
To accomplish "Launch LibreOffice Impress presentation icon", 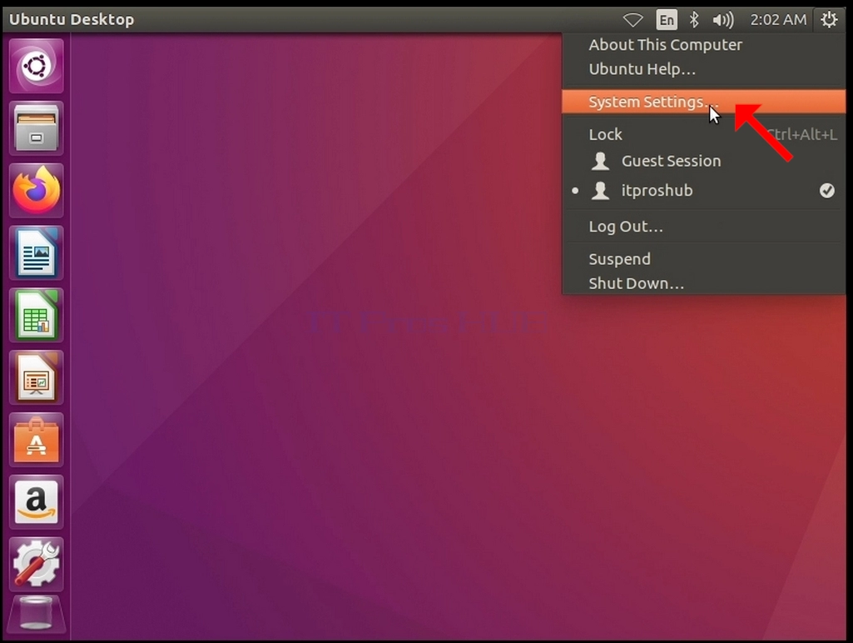I will (x=37, y=378).
